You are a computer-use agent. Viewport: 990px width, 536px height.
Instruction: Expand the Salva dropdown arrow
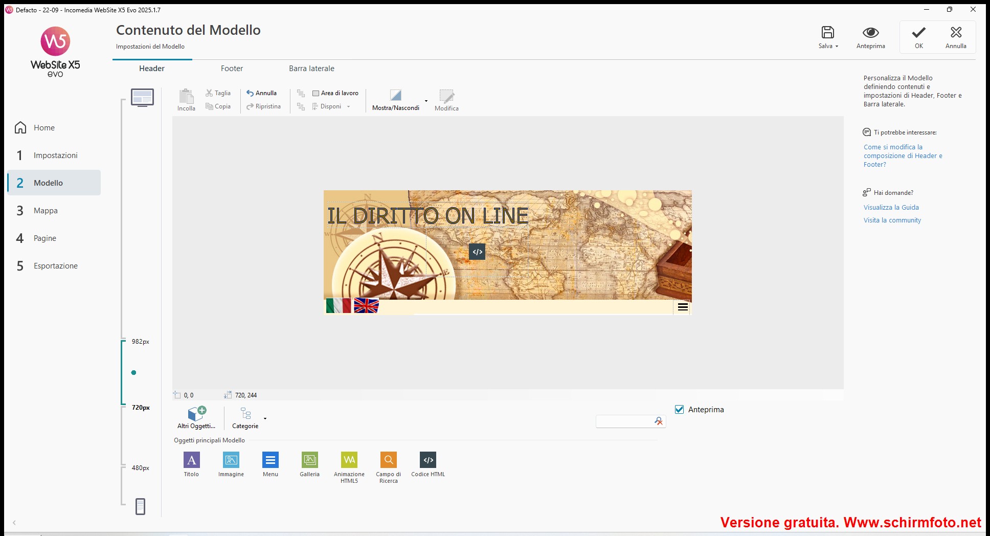pos(837,46)
